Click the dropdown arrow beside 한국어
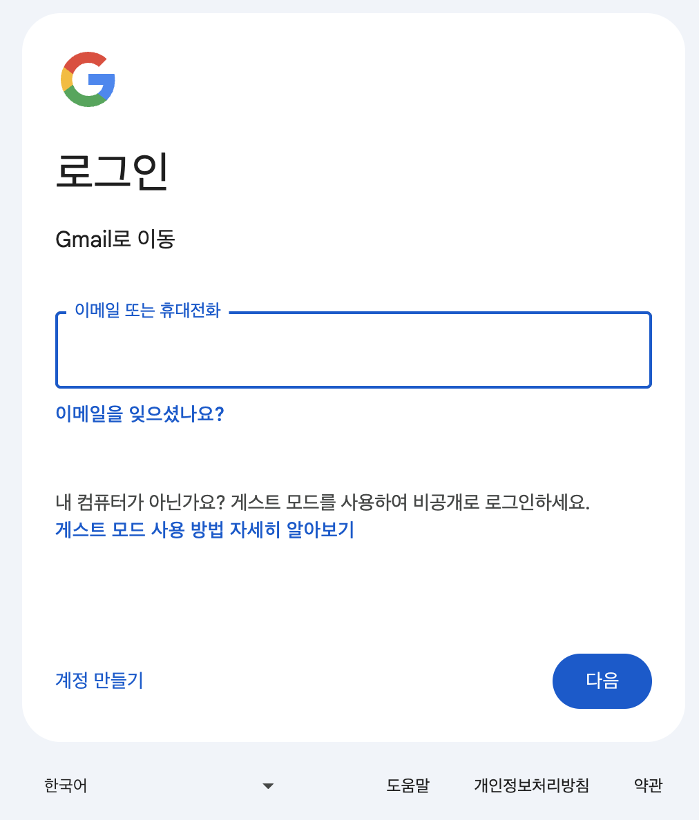This screenshot has width=699, height=820. point(268,785)
